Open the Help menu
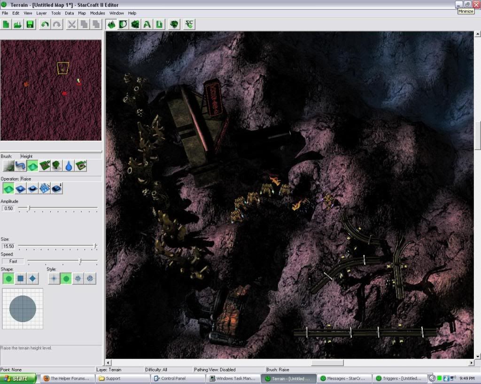The height and width of the screenshot is (384, 481). coord(132,13)
